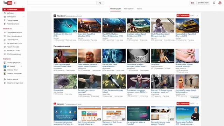Select the "Рекомендации" tab

115,9
